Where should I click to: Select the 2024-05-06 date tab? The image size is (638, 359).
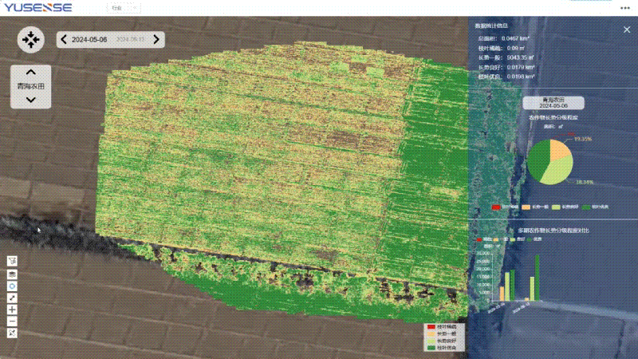tap(89, 39)
